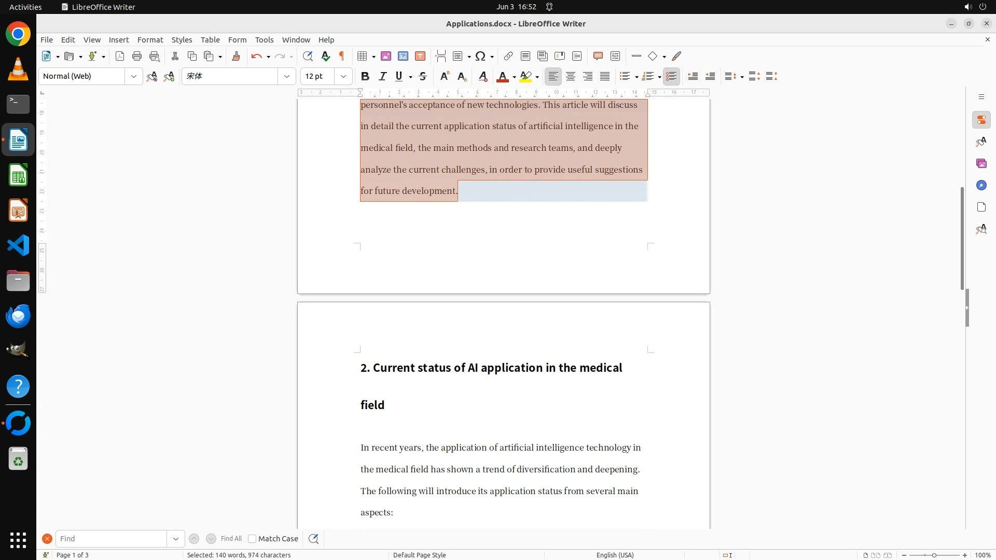Open the sidebar Gallery icon

coord(981,163)
